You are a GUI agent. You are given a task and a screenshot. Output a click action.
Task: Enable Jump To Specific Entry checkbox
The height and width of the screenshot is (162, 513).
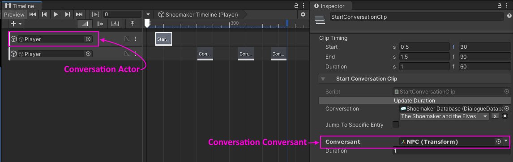[396, 124]
